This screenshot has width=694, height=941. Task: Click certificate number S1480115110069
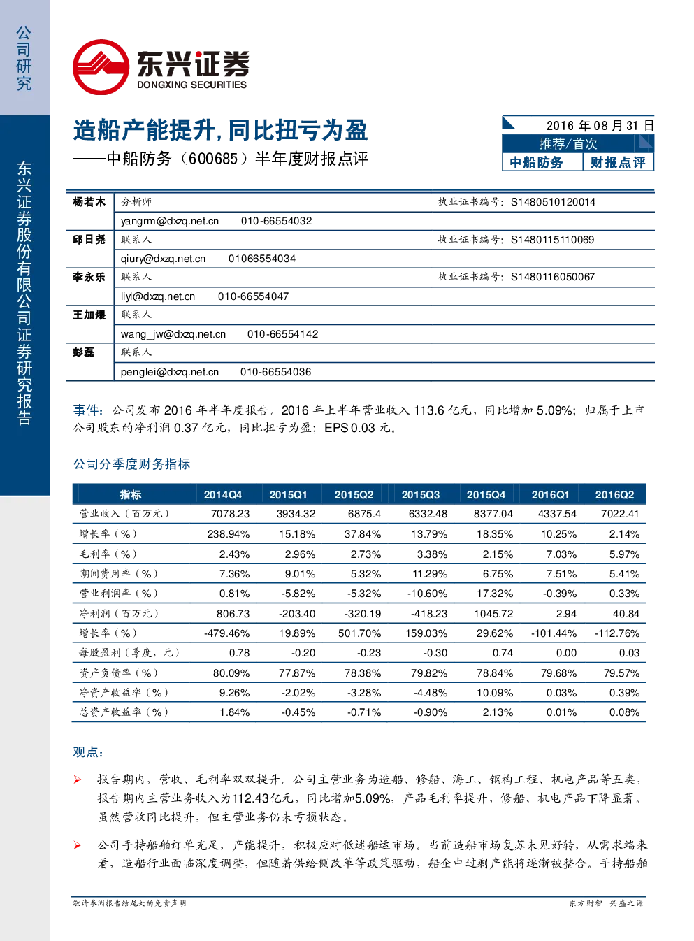[x=553, y=240]
